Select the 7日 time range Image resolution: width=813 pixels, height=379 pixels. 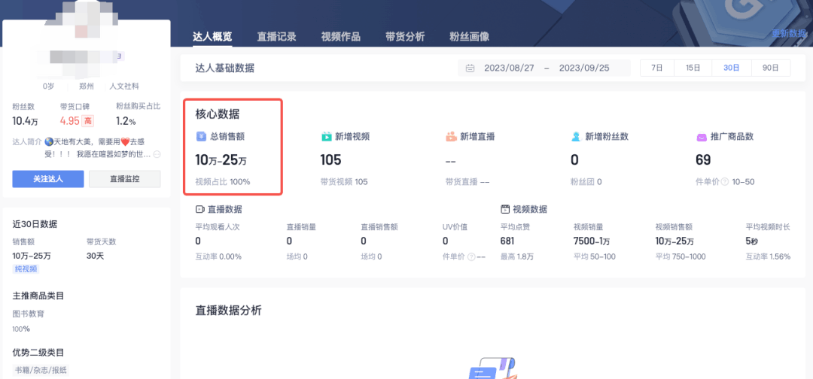pyautogui.click(x=657, y=68)
